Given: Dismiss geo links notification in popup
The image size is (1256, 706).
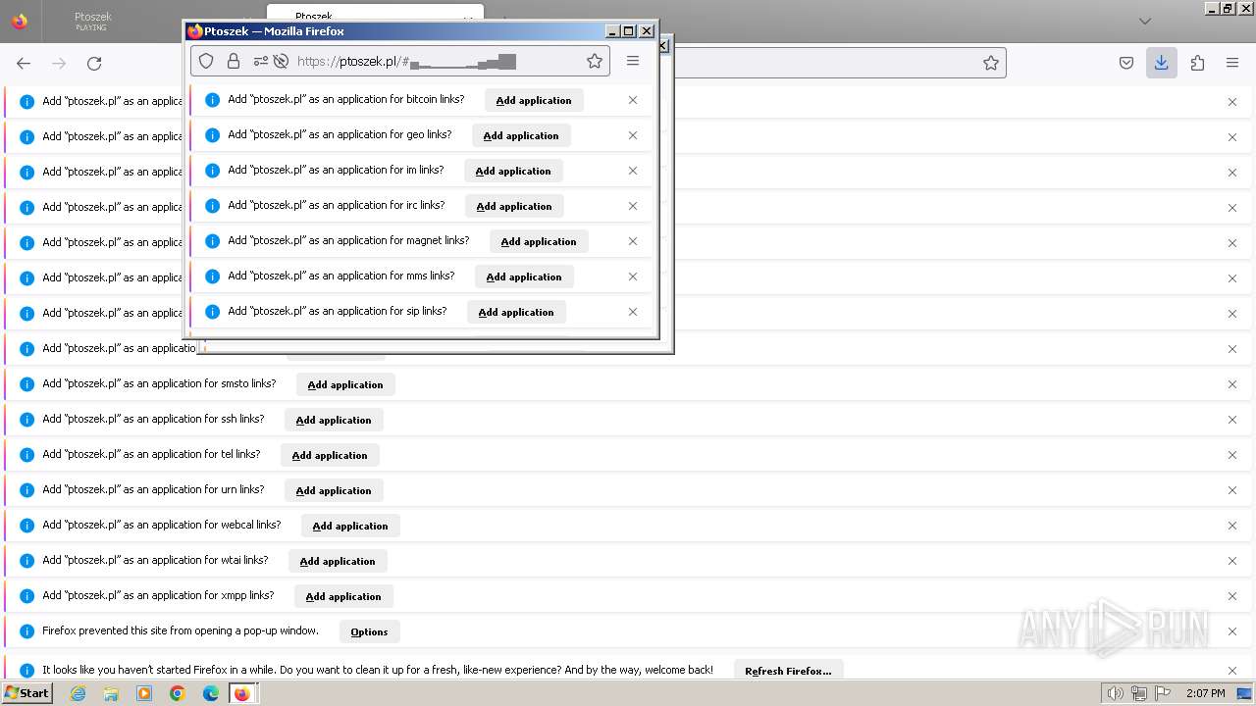Looking at the screenshot, I should 633,135.
